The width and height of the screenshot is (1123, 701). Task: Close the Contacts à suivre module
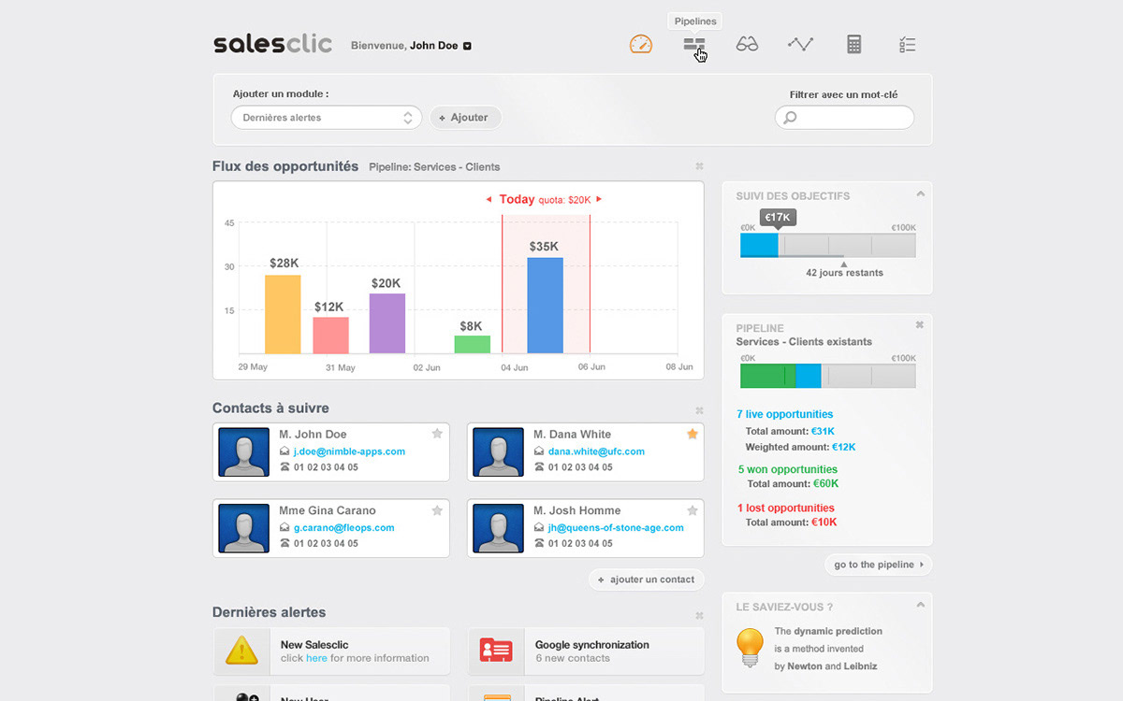(699, 410)
